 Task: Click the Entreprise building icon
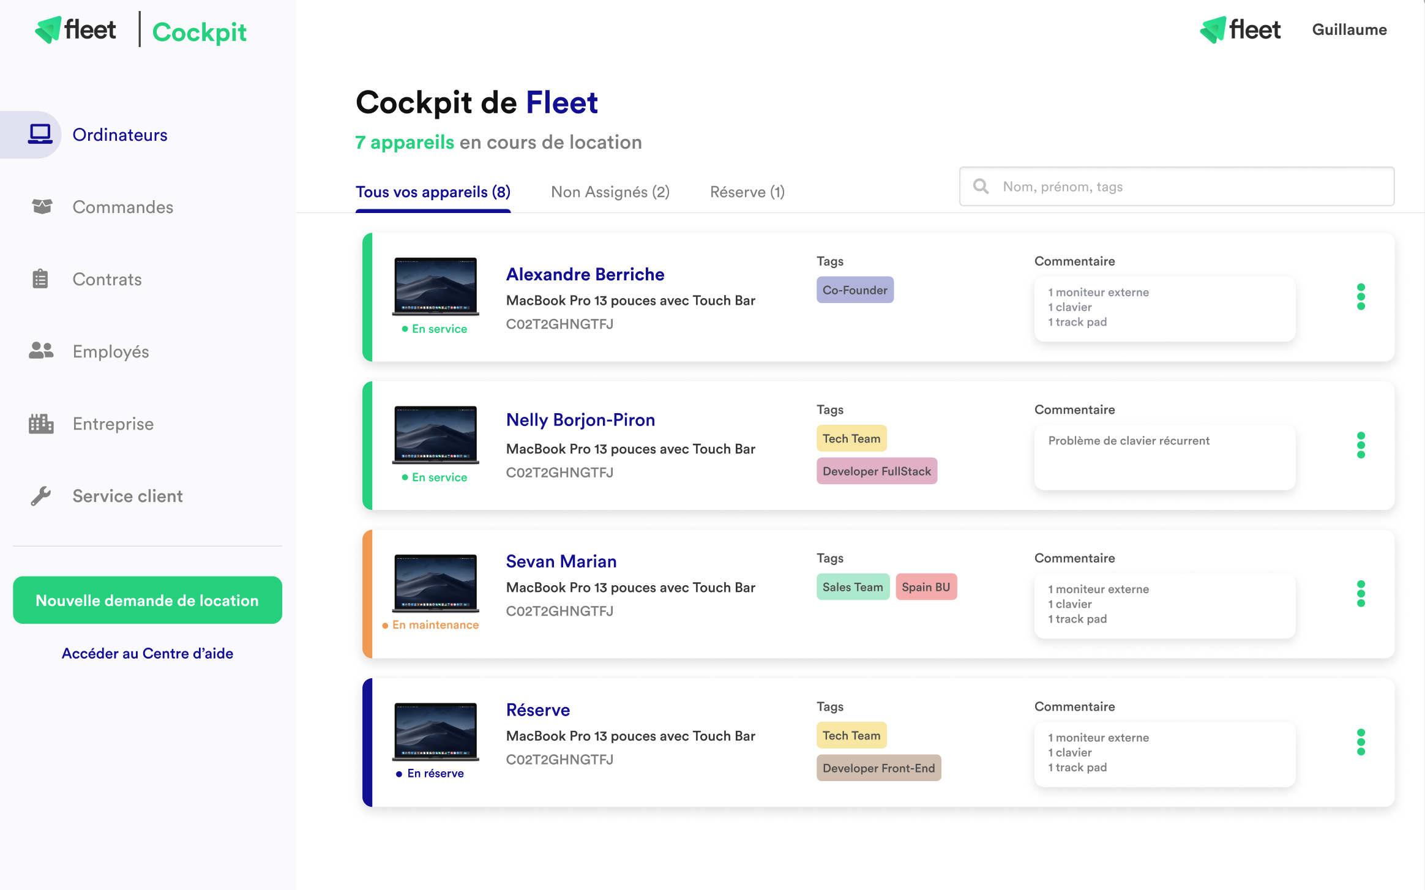point(41,423)
